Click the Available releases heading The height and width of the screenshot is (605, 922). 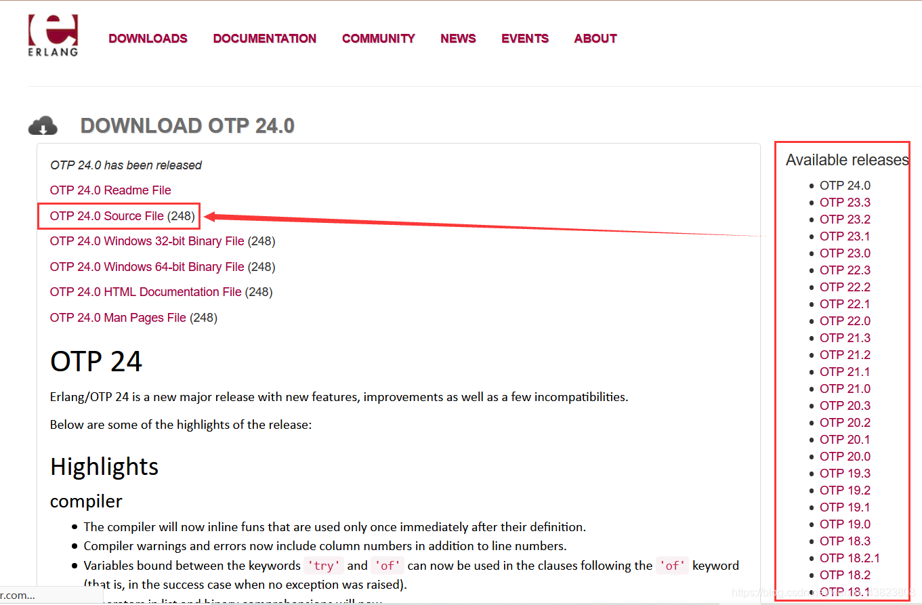pos(847,160)
